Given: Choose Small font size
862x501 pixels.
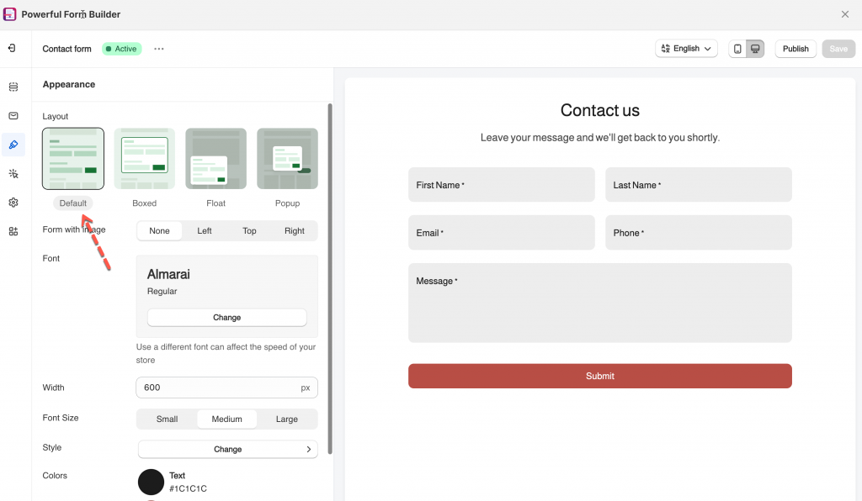Looking at the screenshot, I should click(x=168, y=419).
